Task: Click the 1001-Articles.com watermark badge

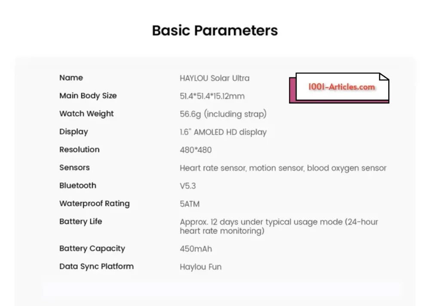Action: (x=339, y=88)
